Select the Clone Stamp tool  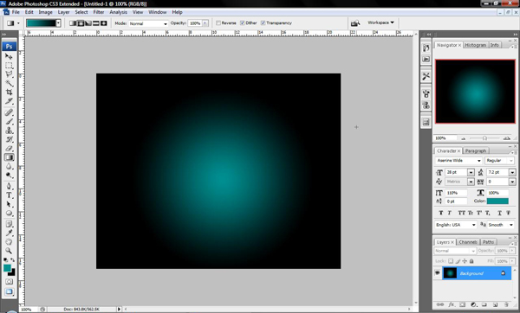9,131
